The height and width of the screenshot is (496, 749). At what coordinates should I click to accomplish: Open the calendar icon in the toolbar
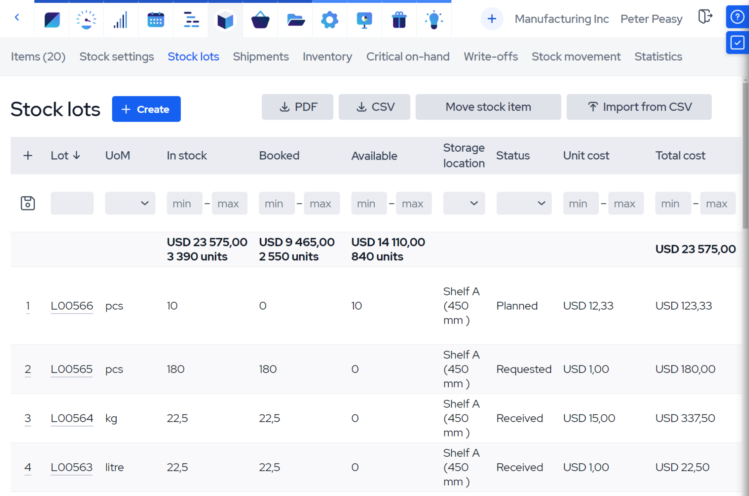pyautogui.click(x=156, y=19)
